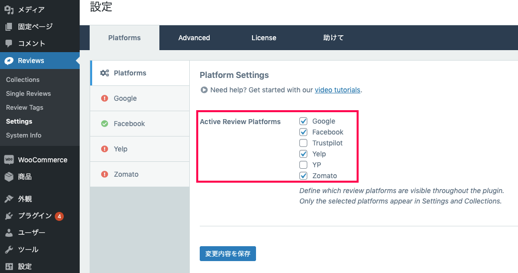Enable the Trustpilot platform checkbox

click(303, 143)
